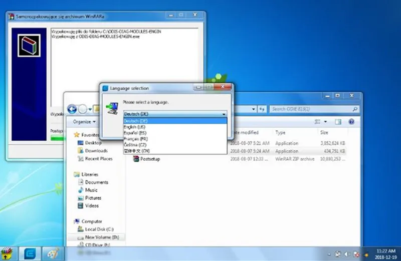Open the more view options arrow
This screenshot has width=401, height=261.
325,122
